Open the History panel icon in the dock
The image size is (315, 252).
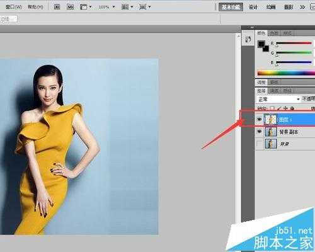coord(248,39)
